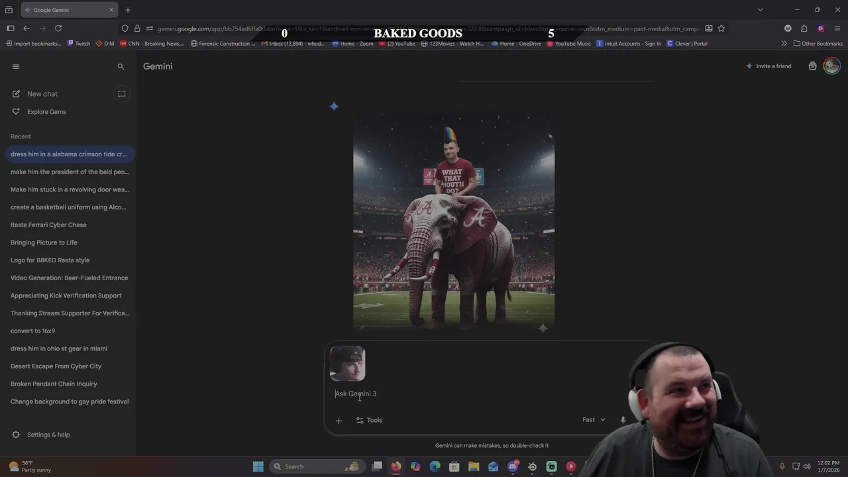The image size is (848, 477).
Task: Click the Gemini sparkle icon above response
Action: coord(334,106)
